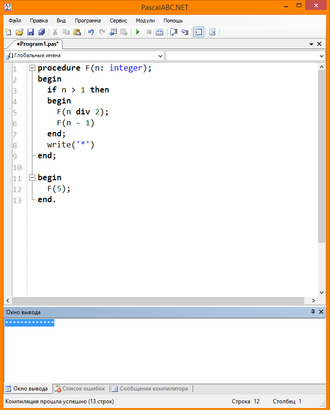Click the Redo arrow icon
This screenshot has height=410, width=330.
point(102,32)
